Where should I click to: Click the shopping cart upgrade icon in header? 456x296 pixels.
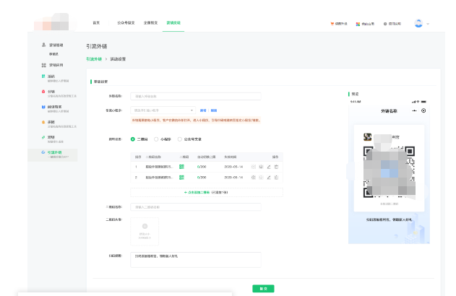click(x=332, y=24)
